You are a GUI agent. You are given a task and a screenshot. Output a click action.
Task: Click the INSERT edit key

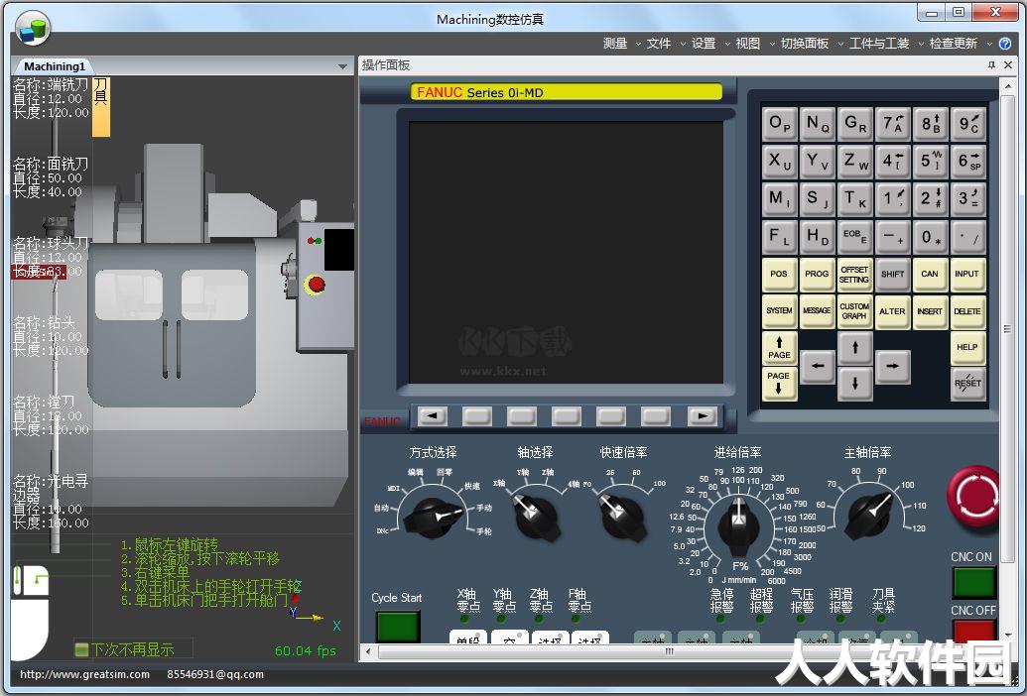[x=930, y=311]
